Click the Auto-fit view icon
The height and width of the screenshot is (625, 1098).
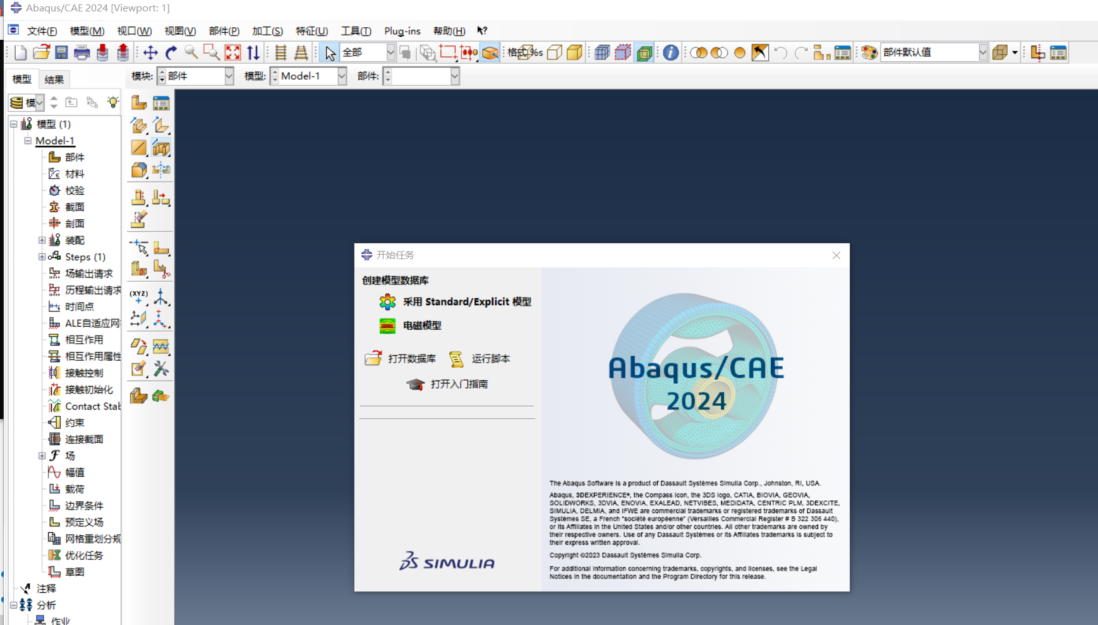[x=232, y=52]
